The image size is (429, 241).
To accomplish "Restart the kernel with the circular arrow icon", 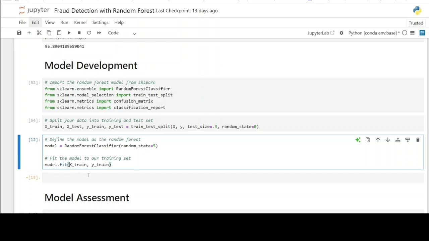I will (x=89, y=33).
